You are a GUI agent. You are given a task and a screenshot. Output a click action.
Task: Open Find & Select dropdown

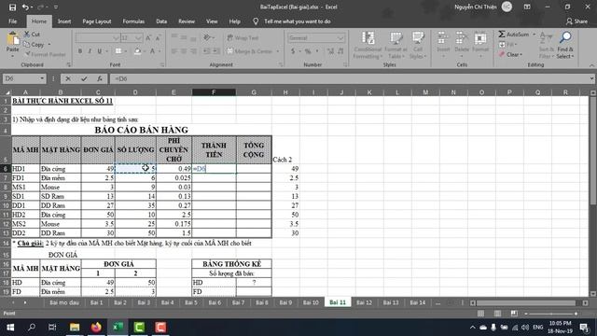pyautogui.click(x=565, y=46)
